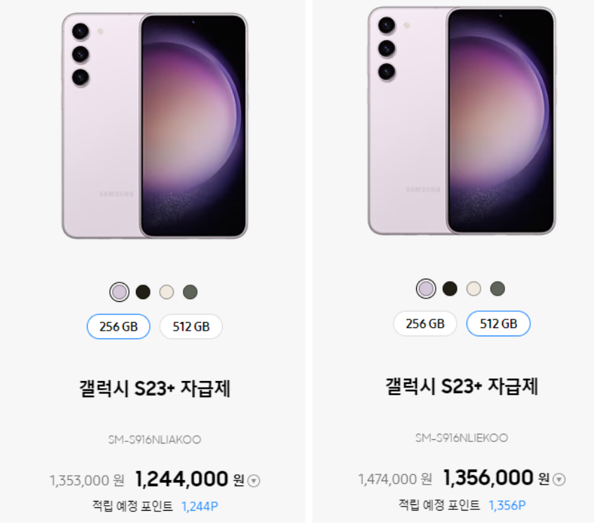The image size is (594, 524).
Task: Click model number SM-S916NLIAKOO
Action: [x=155, y=440]
